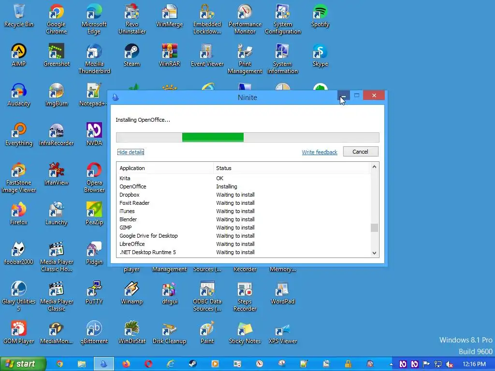The height and width of the screenshot is (371, 495).
Task: Open the Microsoft Edge desktop shortcut
Action: pos(94,19)
